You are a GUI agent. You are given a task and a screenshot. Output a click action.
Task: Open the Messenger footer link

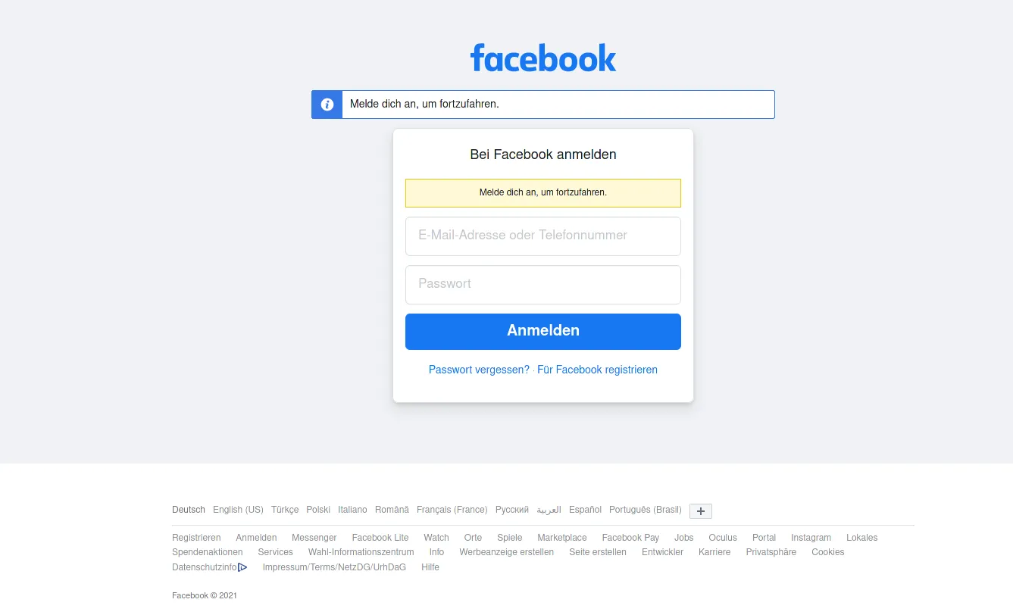[x=314, y=538]
